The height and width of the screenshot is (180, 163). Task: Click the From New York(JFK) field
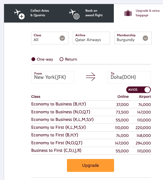click(53, 77)
